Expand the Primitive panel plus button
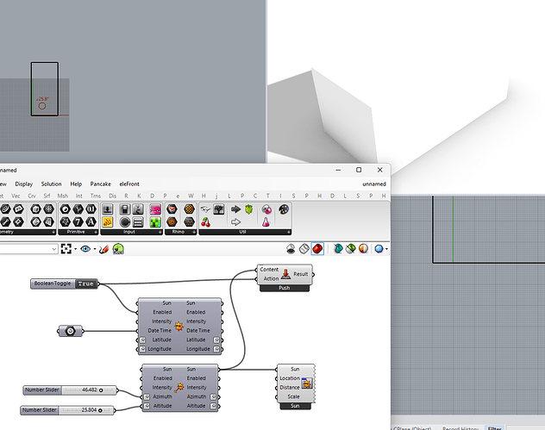This screenshot has height=430, width=545. (96, 232)
